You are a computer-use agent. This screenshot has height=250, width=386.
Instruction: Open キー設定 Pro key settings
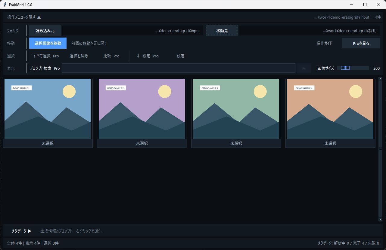click(148, 56)
